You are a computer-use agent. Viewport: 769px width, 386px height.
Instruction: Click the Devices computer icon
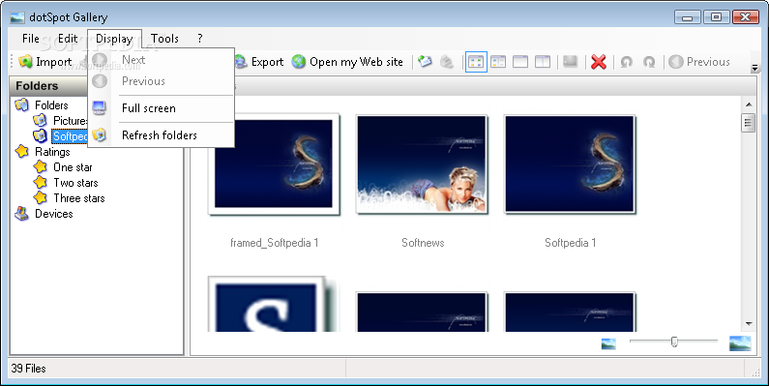[x=22, y=214]
